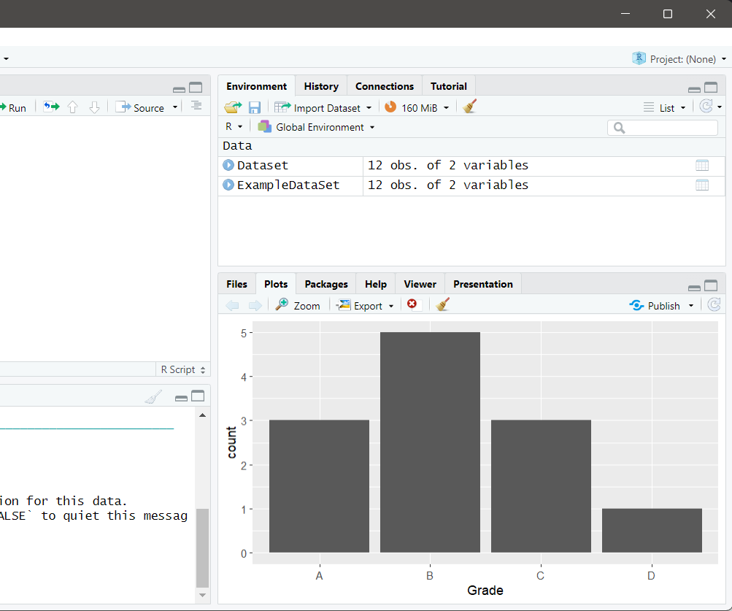
Task: Switch to the History tab
Action: [320, 85]
